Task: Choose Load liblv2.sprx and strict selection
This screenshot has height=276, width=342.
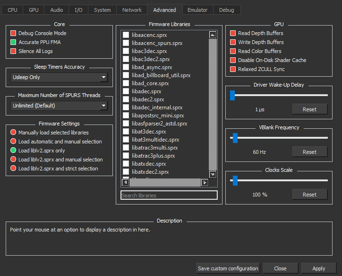Action: [13, 169]
